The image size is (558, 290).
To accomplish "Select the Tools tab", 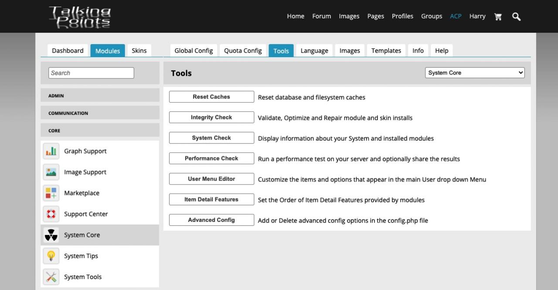I will click(x=281, y=51).
